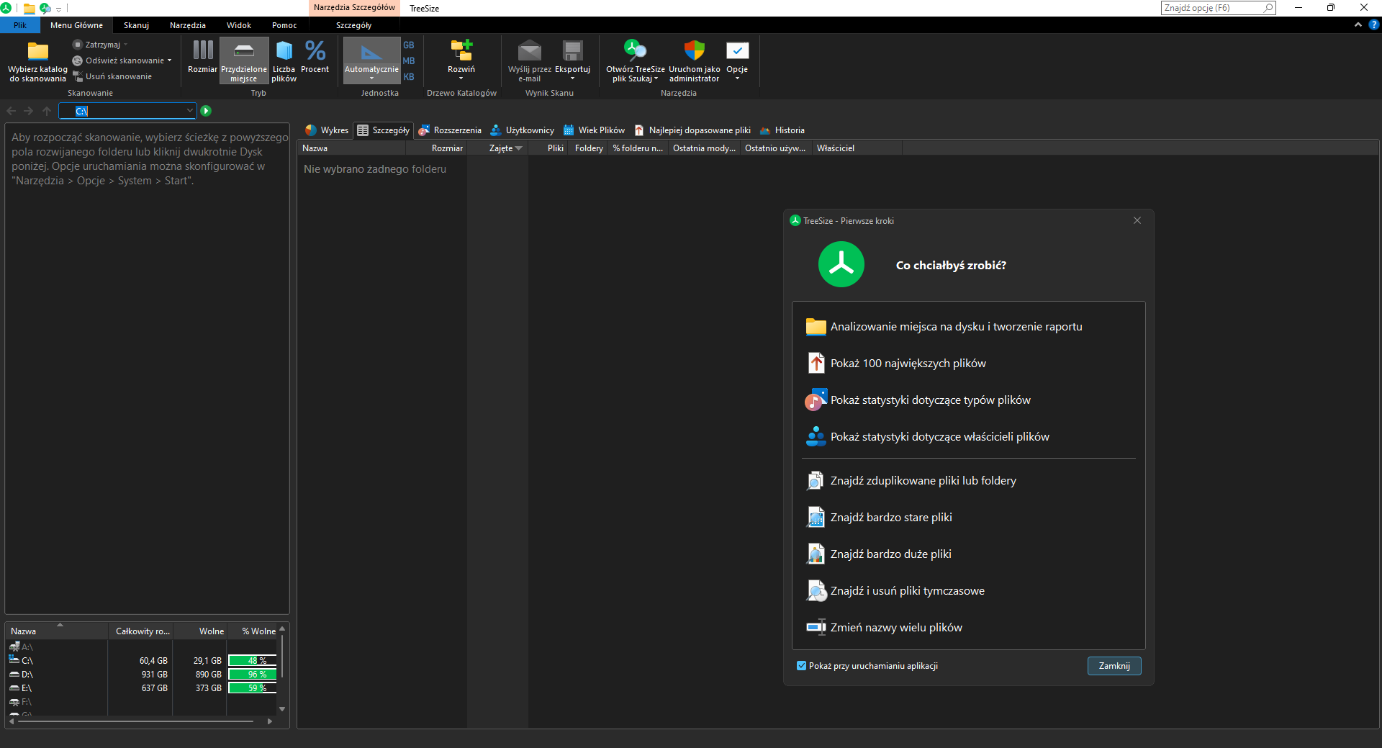Toggle Automatycznie unit mode
The height and width of the screenshot is (748, 1382).
(x=371, y=61)
